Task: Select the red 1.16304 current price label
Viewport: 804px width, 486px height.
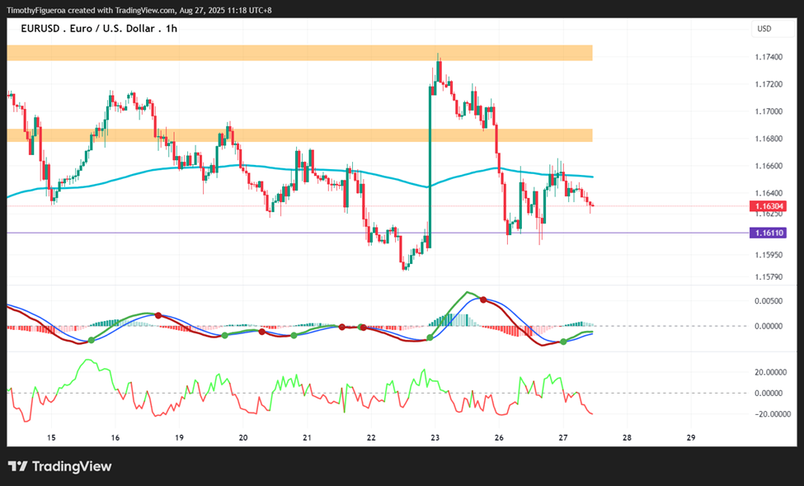Action: tap(768, 206)
